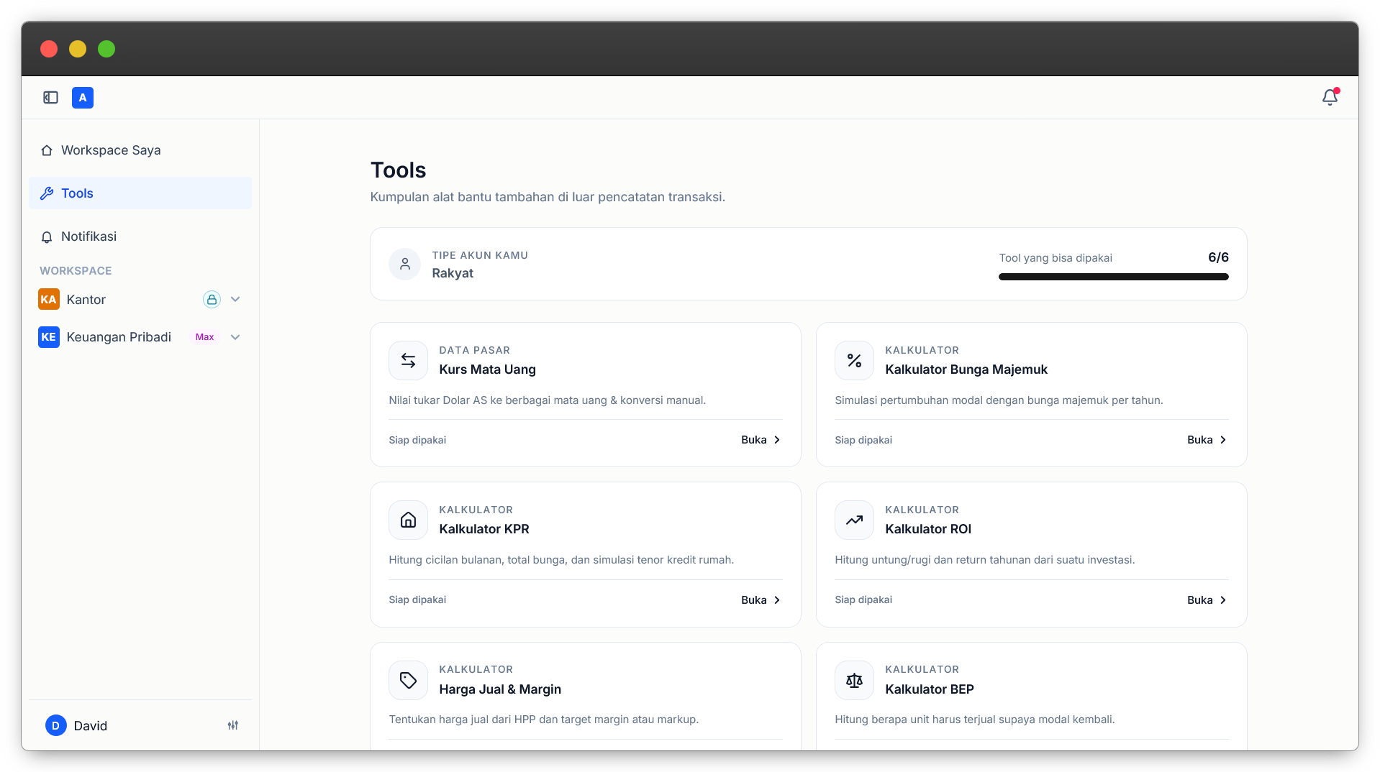
Task: Click the Harga Jual & Margin title
Action: pos(500,689)
